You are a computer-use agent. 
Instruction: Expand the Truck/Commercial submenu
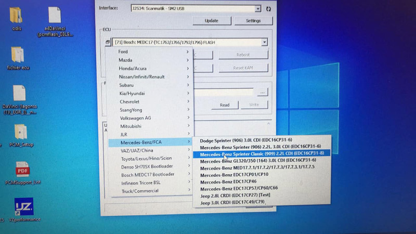(152, 191)
